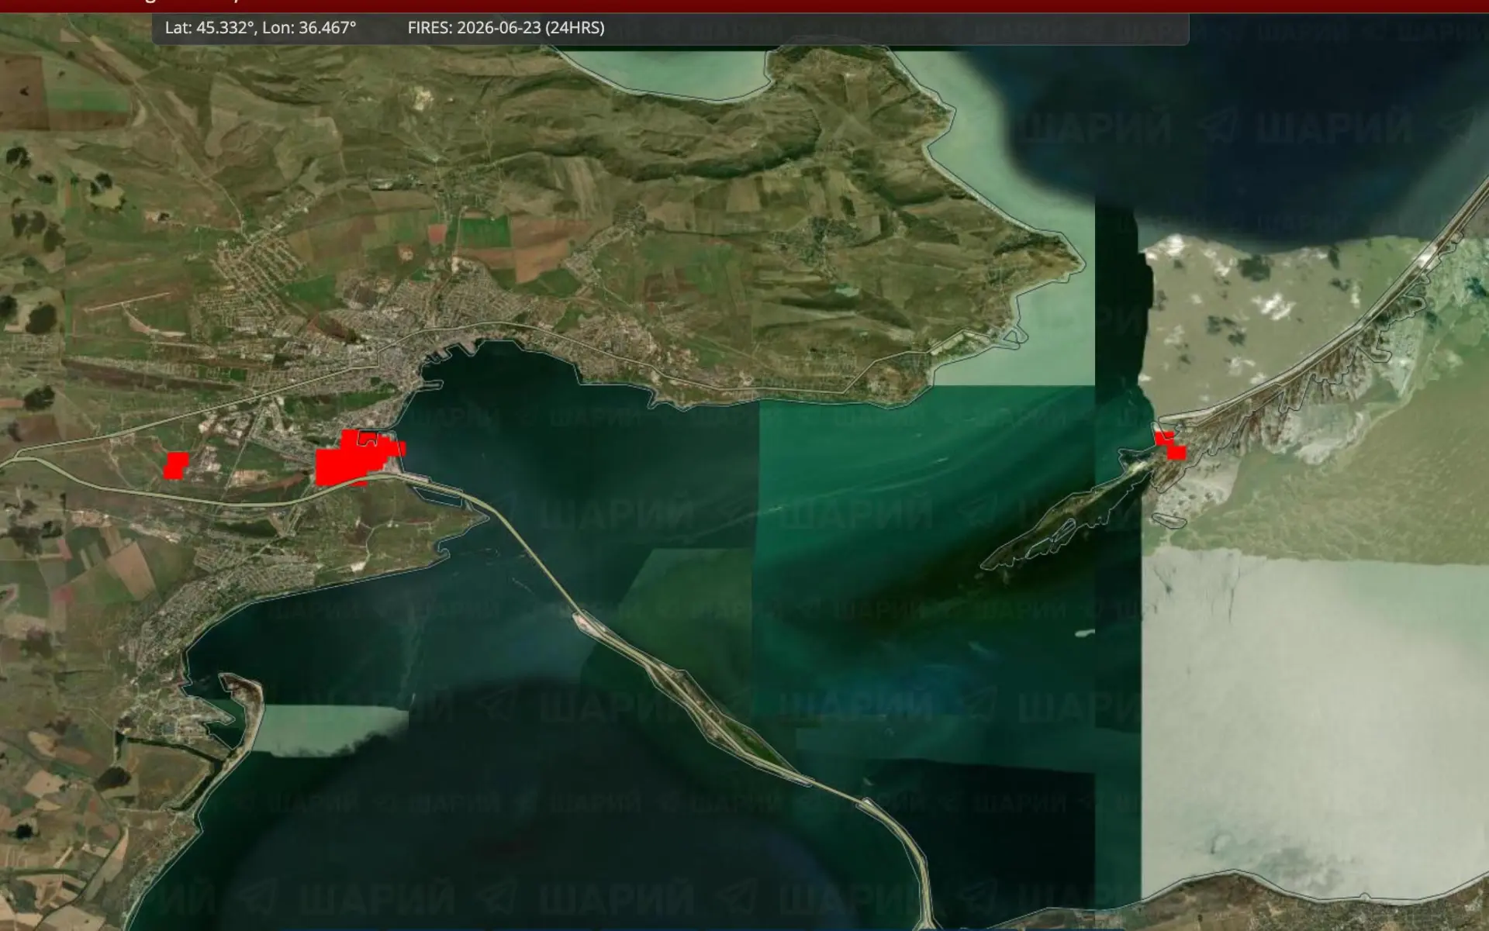Select the red fire marker on the eastern spit

pyautogui.click(x=1170, y=446)
